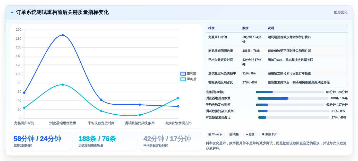Click the 浏览器端用例数量 x-axis label

(63, 123)
